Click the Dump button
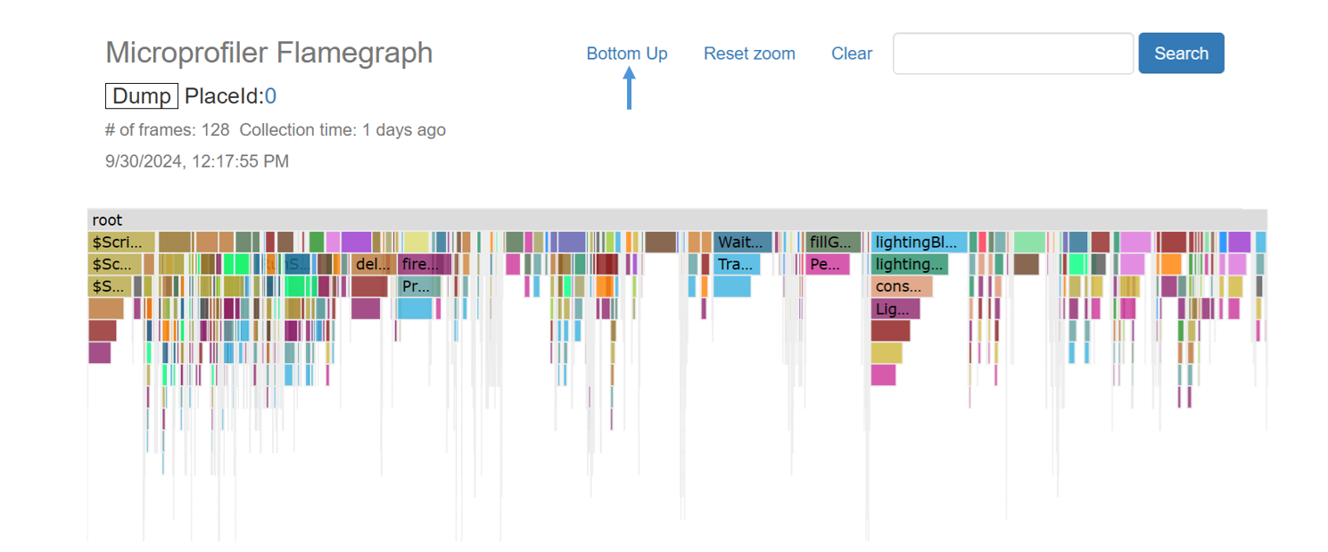The height and width of the screenshot is (552, 1328). pos(142,96)
